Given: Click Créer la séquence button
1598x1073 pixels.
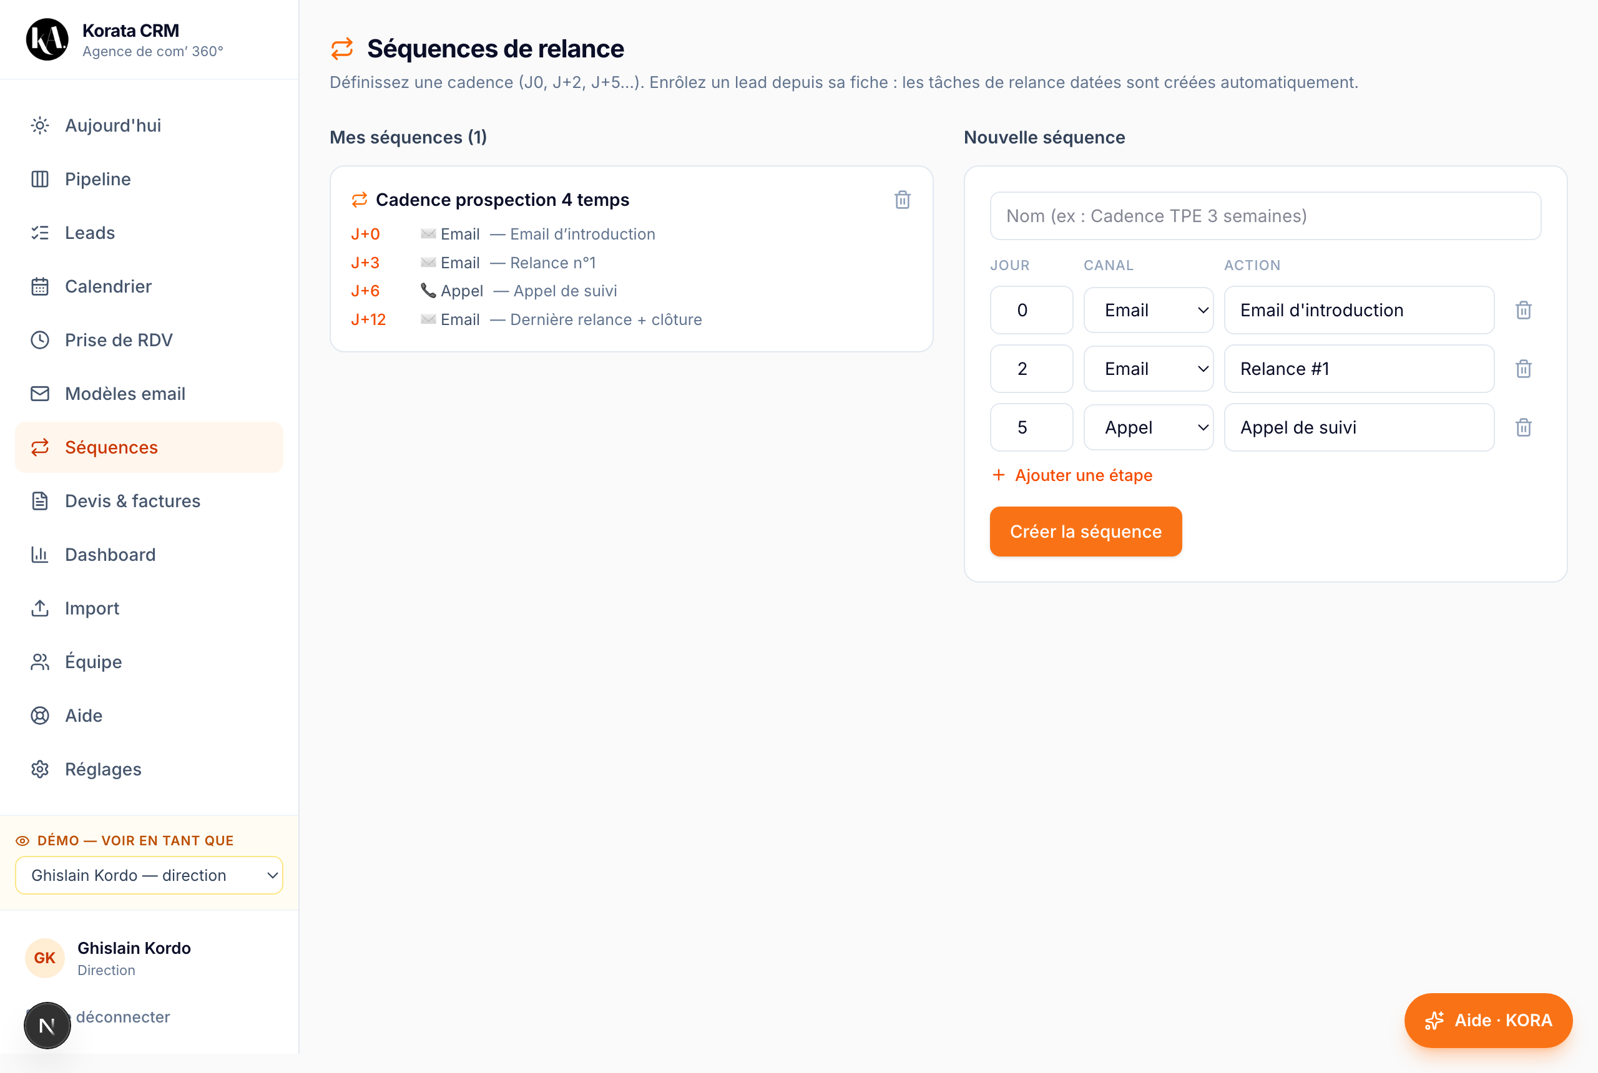Looking at the screenshot, I should point(1085,532).
